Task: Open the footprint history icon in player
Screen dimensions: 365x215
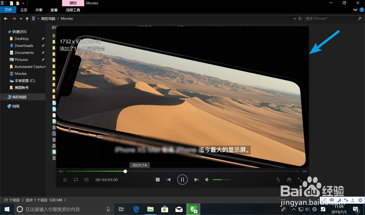Action: 278,180
